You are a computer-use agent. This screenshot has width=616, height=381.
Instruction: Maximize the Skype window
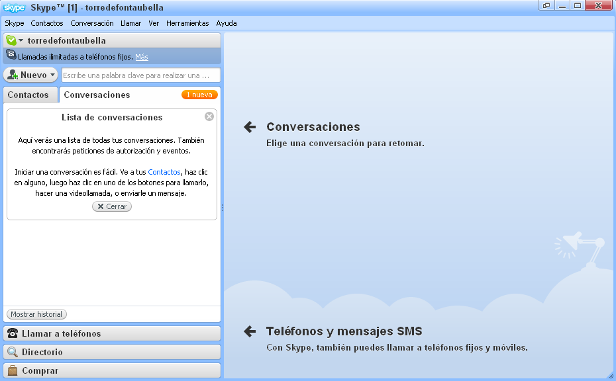(x=578, y=5)
